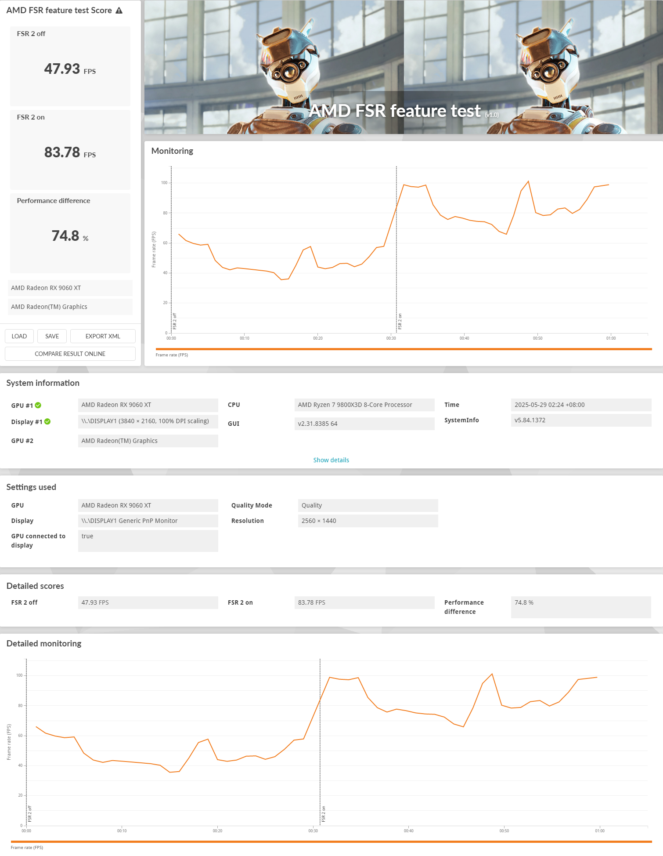Select the 83.78 FPS score in FSR 2 on card
The height and width of the screenshot is (856, 663).
pyautogui.click(x=70, y=152)
